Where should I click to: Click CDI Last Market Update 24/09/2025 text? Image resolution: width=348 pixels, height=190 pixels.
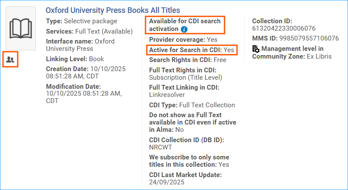[x=185, y=178]
